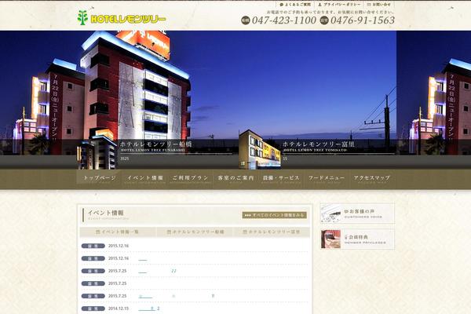This screenshot has height=314, width=471.
Task: Open フードメニュー in the navigation bar
Action: (327, 179)
